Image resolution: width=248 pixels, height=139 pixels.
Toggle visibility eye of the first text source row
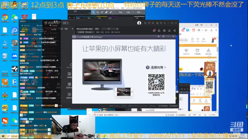[x=45, y=33]
